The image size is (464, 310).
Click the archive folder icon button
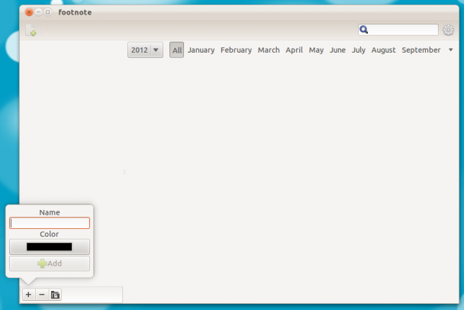click(x=55, y=295)
